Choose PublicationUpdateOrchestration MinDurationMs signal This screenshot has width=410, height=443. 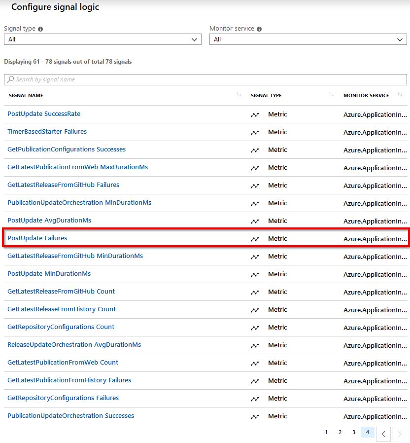[x=79, y=203]
